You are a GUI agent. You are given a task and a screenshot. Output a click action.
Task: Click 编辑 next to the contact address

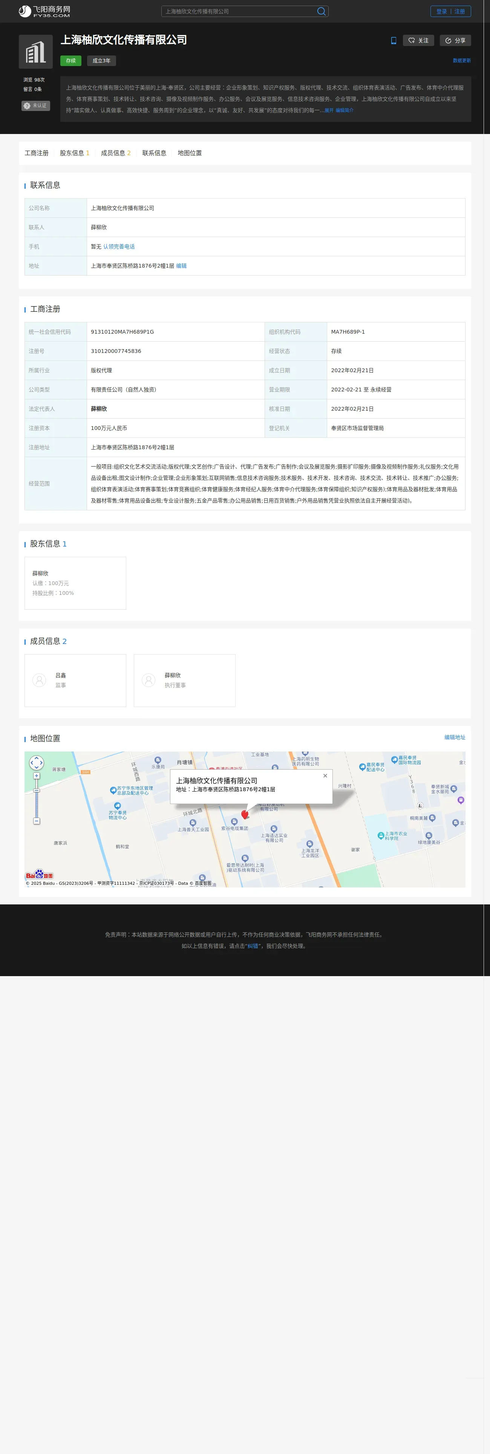pyautogui.click(x=182, y=266)
